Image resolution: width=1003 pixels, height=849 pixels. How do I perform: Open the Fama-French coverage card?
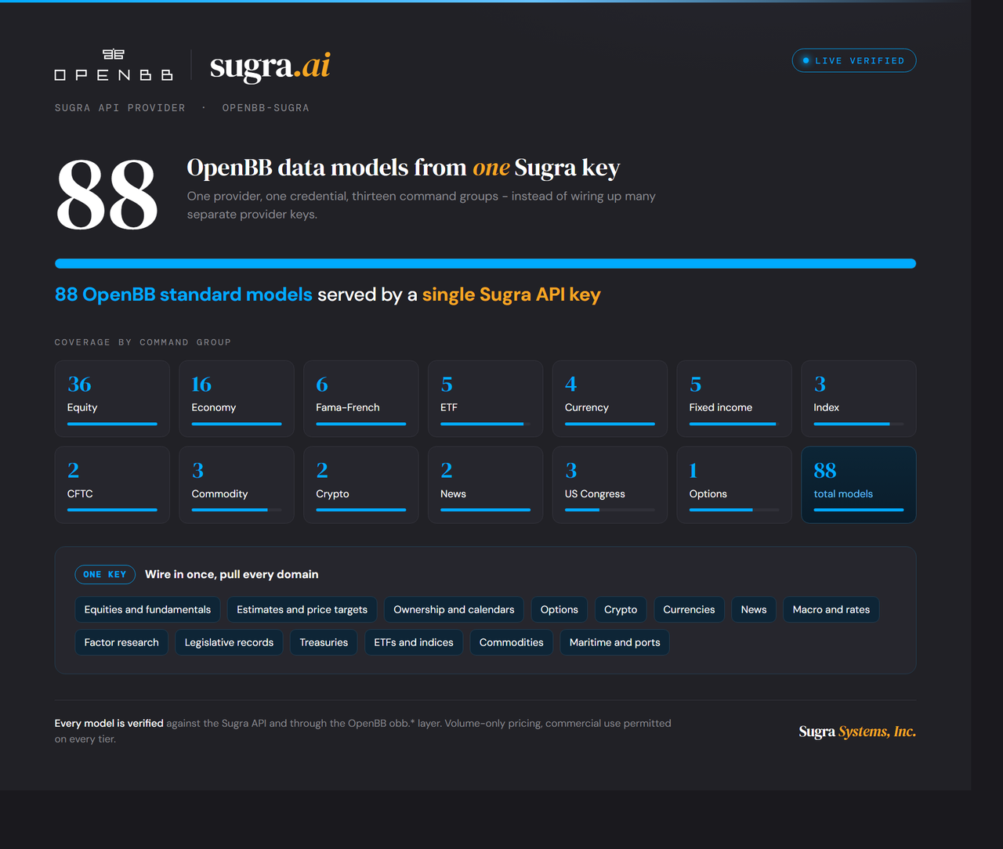pos(361,399)
